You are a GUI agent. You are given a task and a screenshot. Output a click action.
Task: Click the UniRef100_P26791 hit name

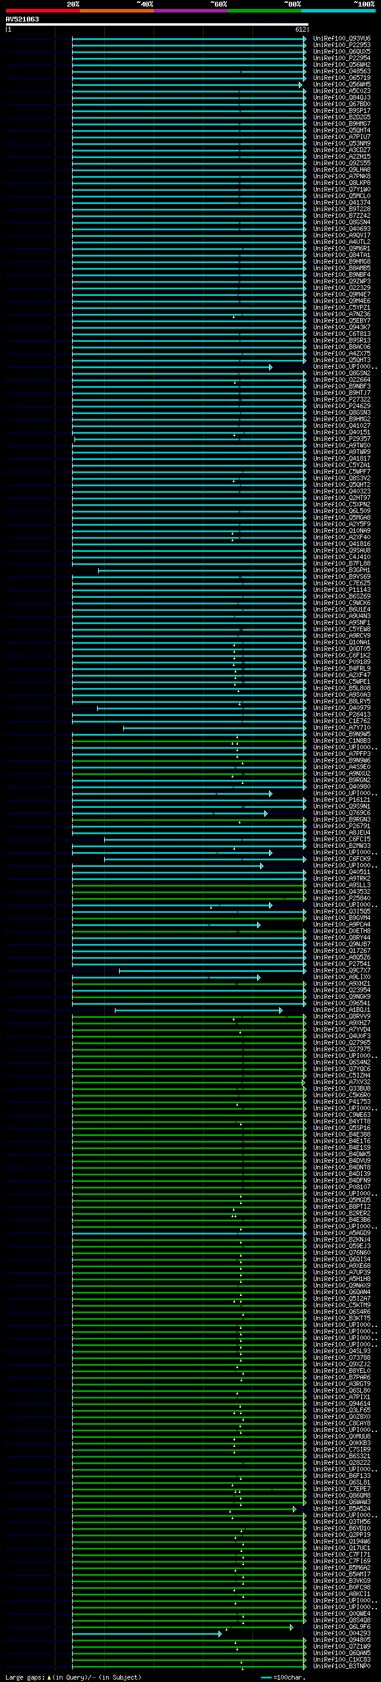(x=341, y=826)
